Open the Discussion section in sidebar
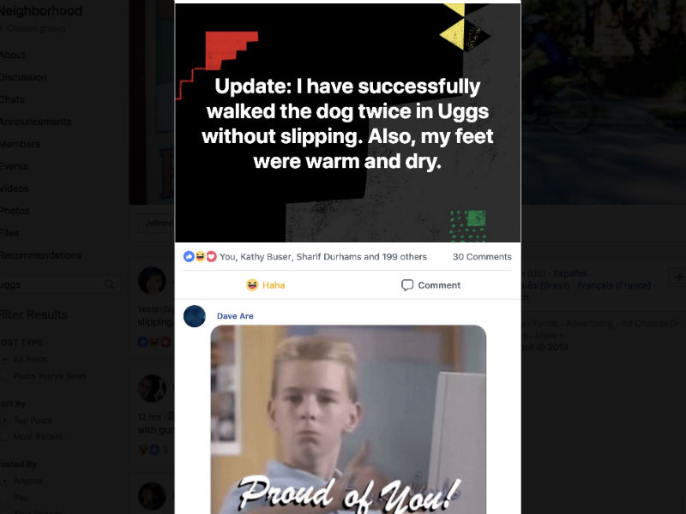Viewport: 686px width, 514px height. 23,77
